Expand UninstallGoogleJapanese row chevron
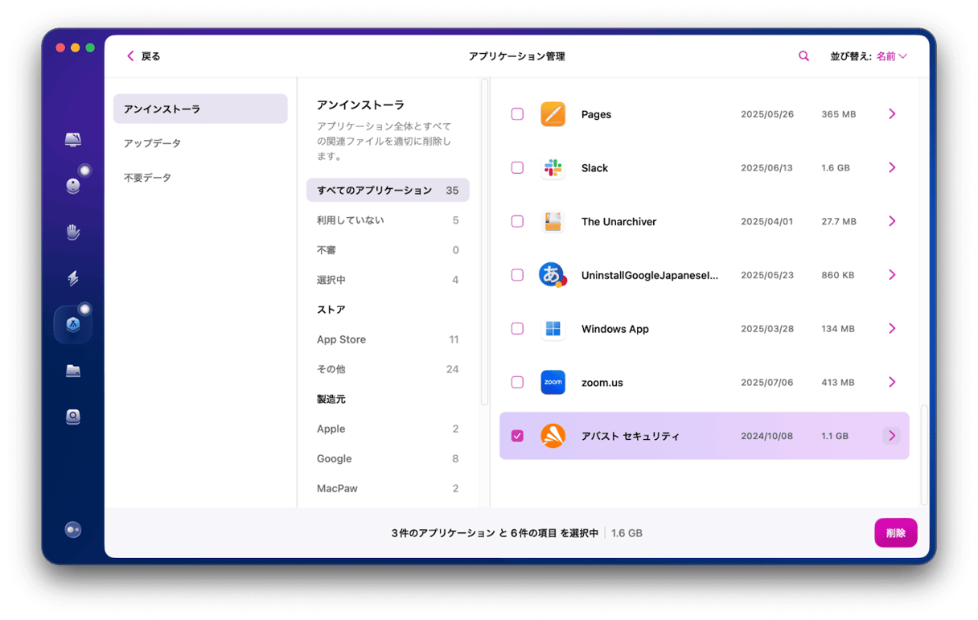The image size is (978, 620). click(x=892, y=275)
